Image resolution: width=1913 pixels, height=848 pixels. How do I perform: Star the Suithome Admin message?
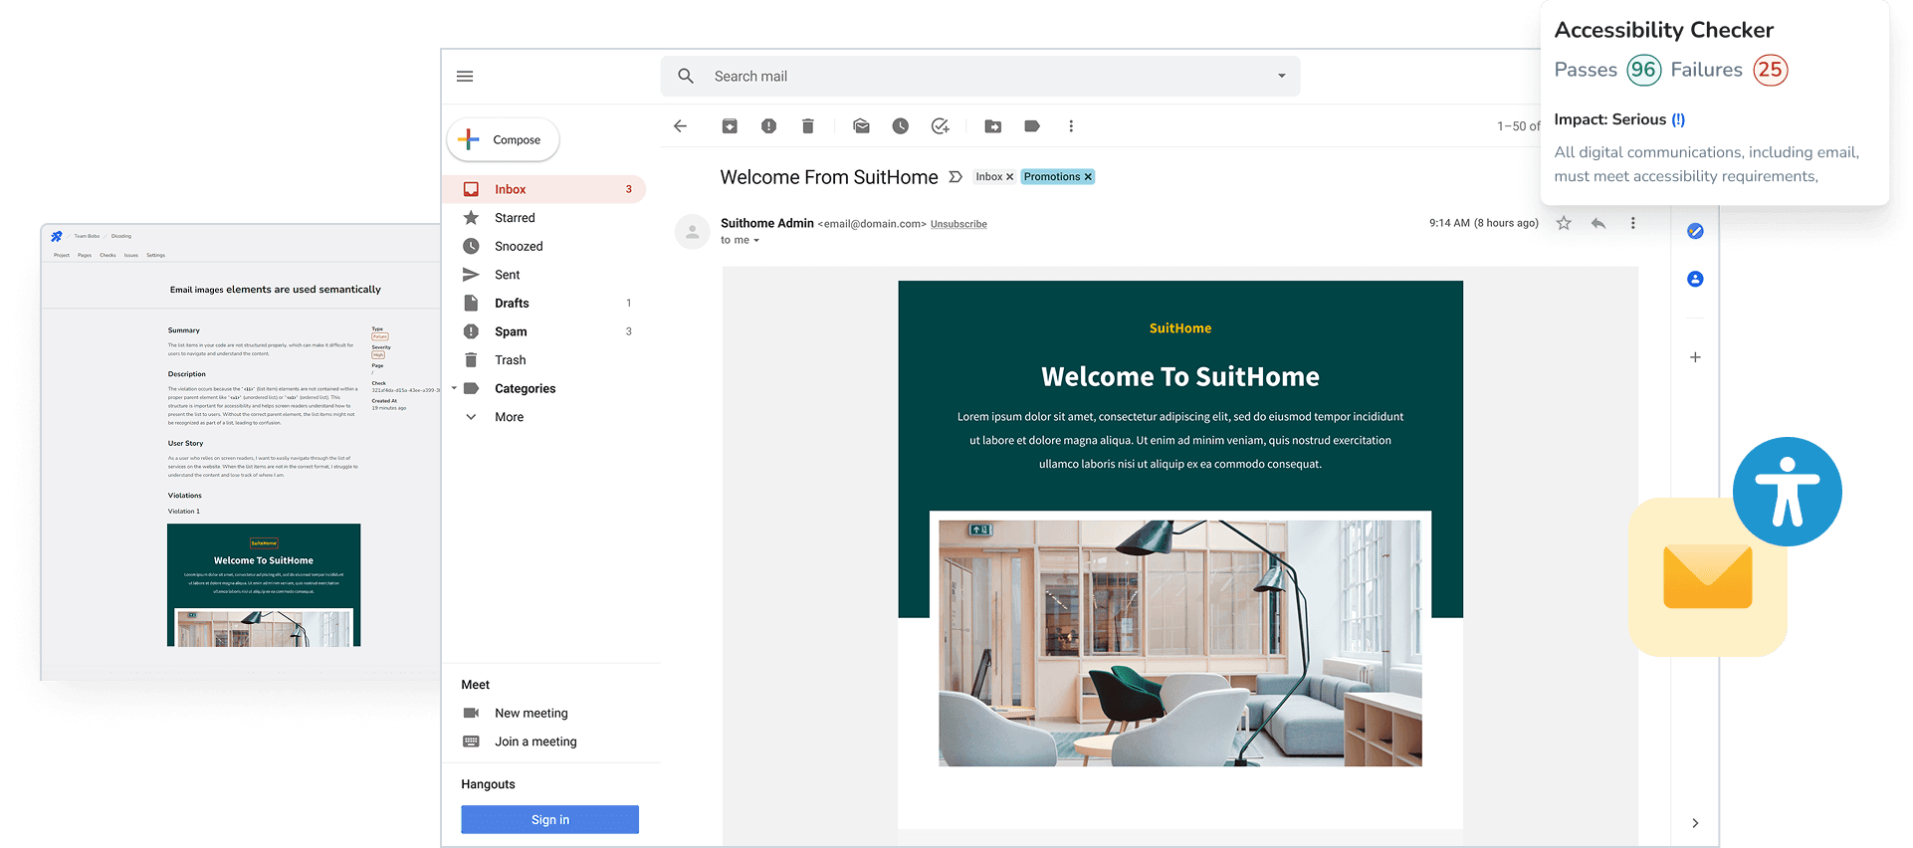[1564, 223]
